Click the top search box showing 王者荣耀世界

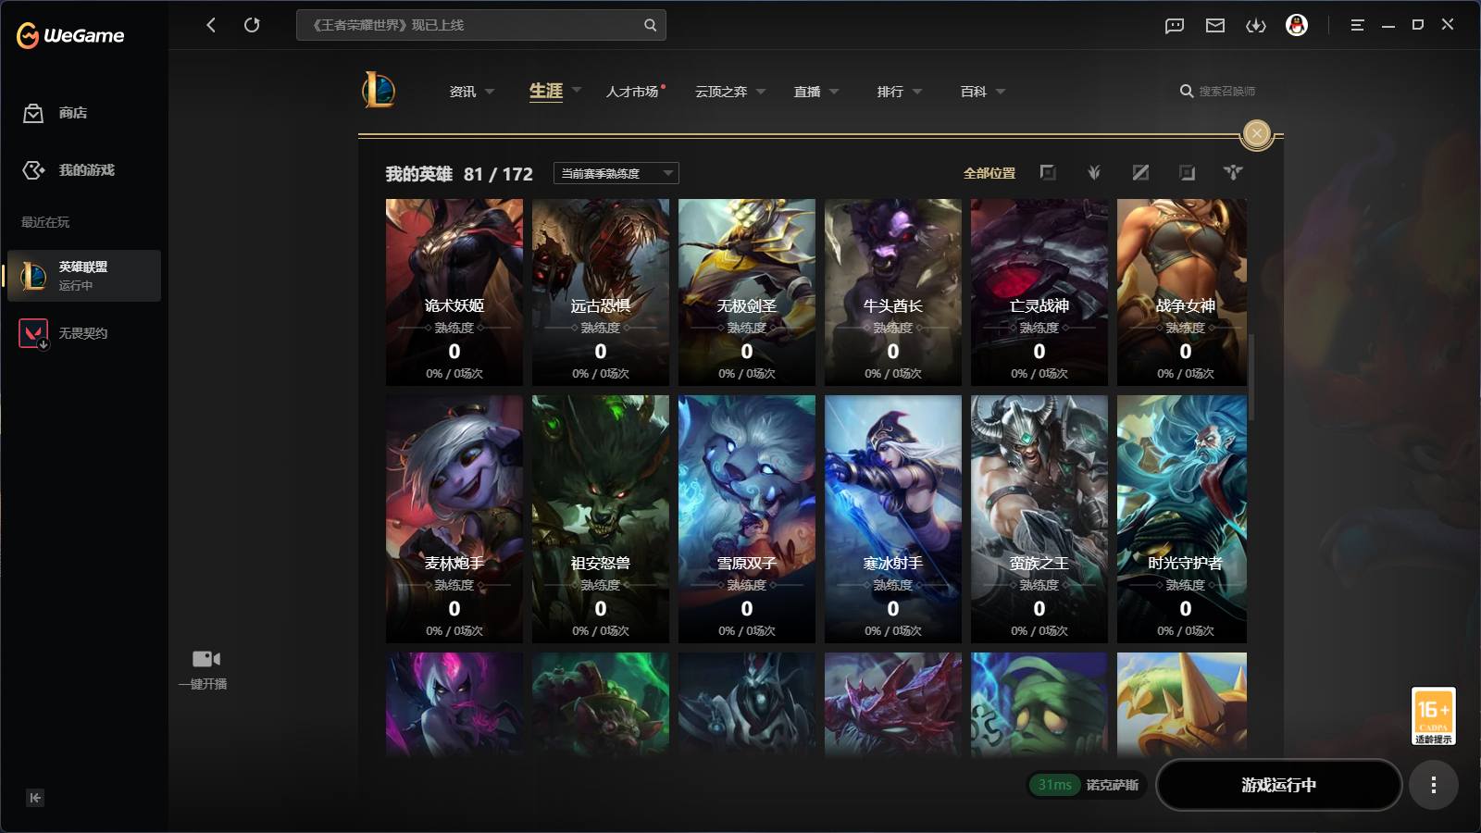481,25
